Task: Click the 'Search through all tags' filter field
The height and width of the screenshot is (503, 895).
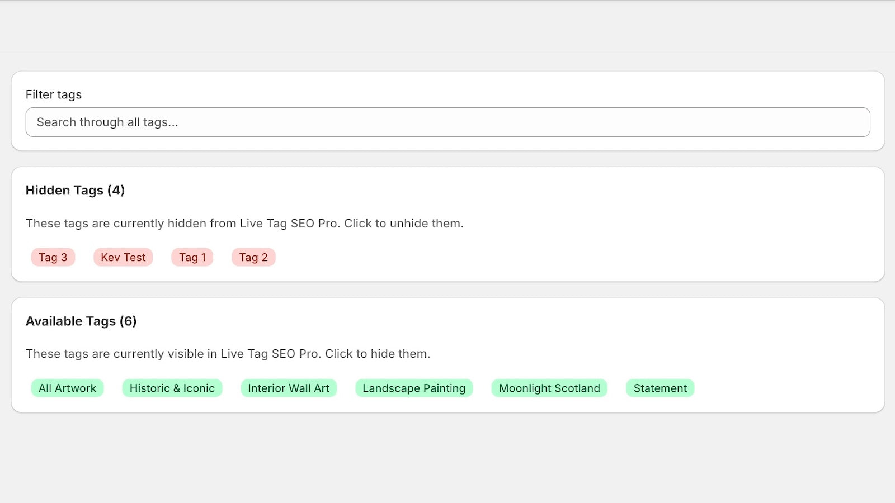Action: (447, 122)
